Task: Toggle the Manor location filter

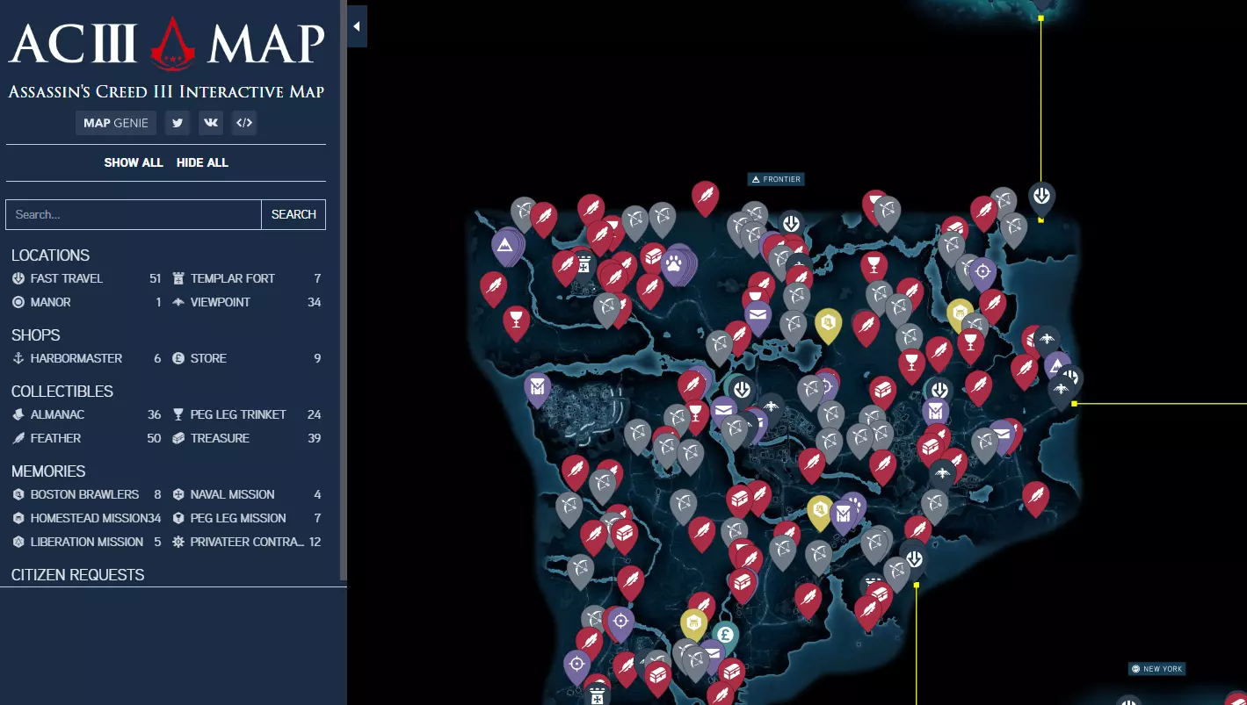Action: (87, 302)
